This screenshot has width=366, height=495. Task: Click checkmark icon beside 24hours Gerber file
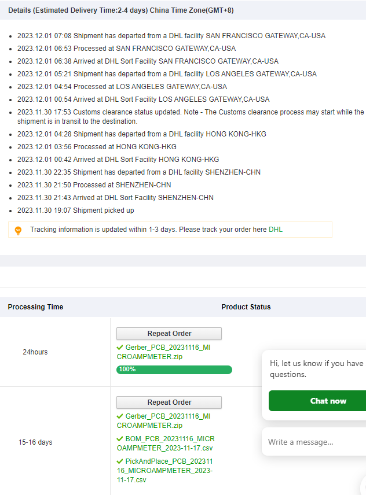(x=120, y=348)
